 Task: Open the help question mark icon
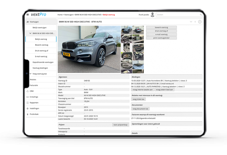(x=200, y=22)
